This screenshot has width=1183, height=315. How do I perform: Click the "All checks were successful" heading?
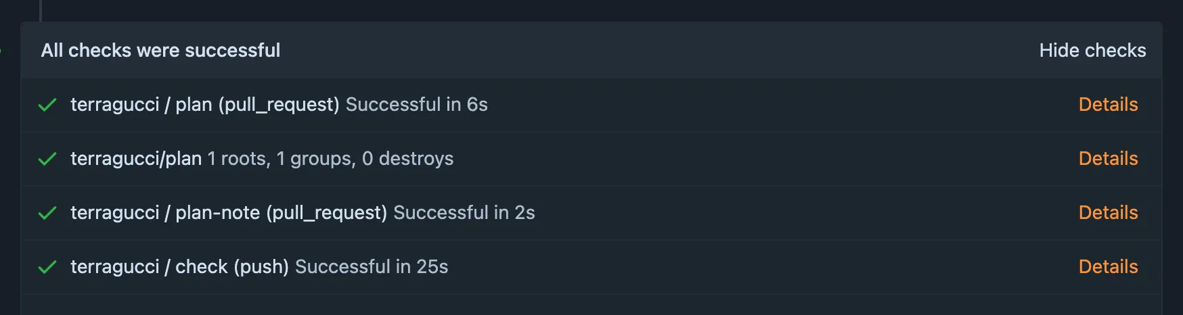click(160, 51)
